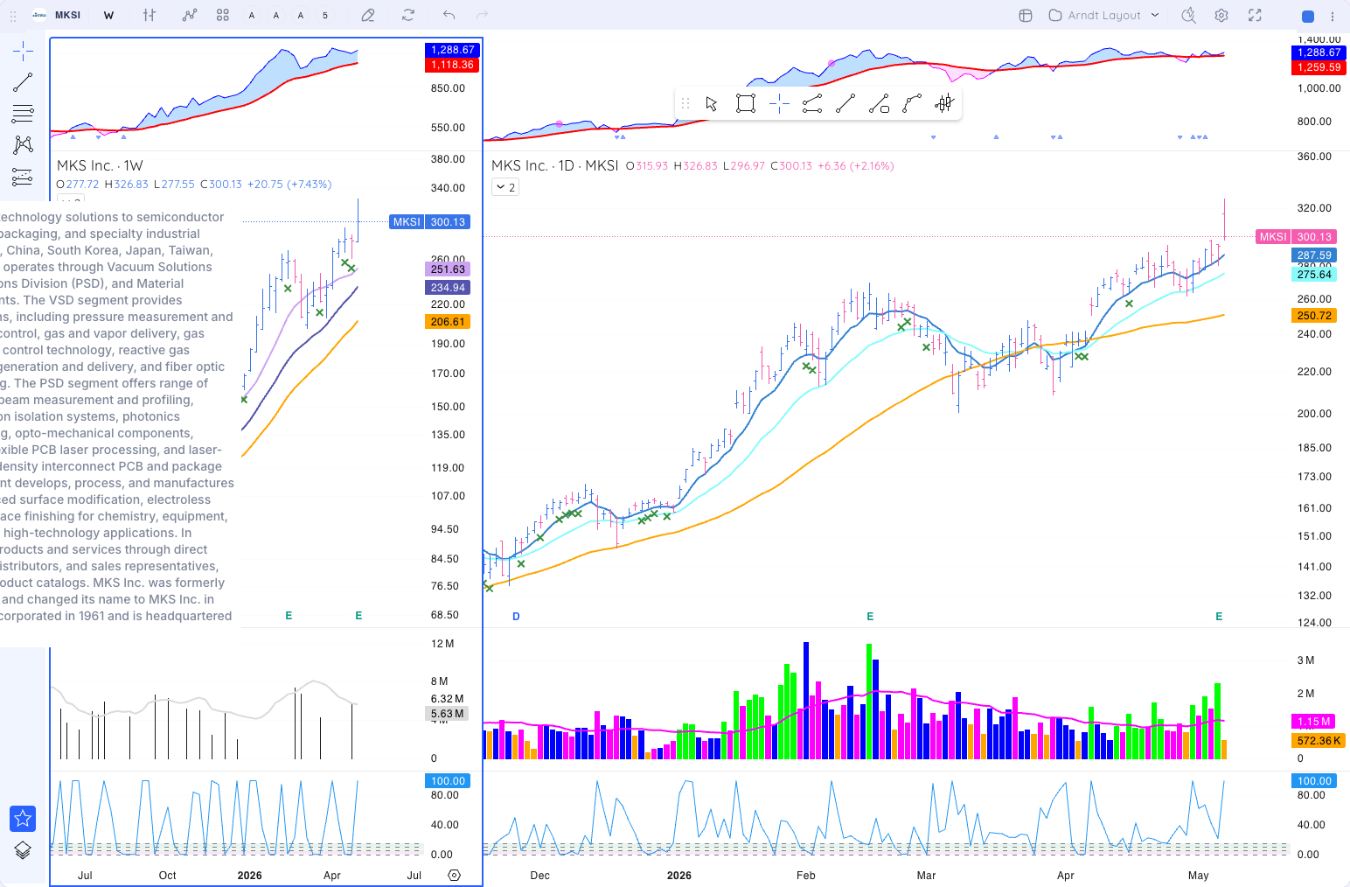
Task: Click the orange 572.36 K volume label
Action: 1319,741
